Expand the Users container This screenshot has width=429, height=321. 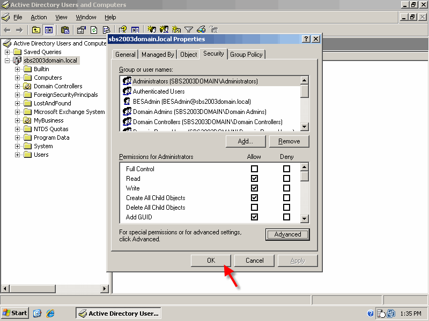pos(17,155)
